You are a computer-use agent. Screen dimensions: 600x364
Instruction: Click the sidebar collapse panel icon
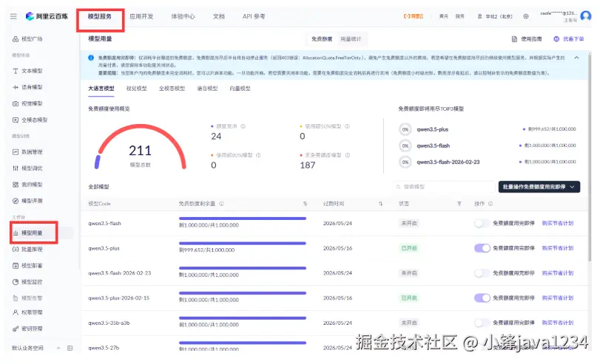coord(70,348)
